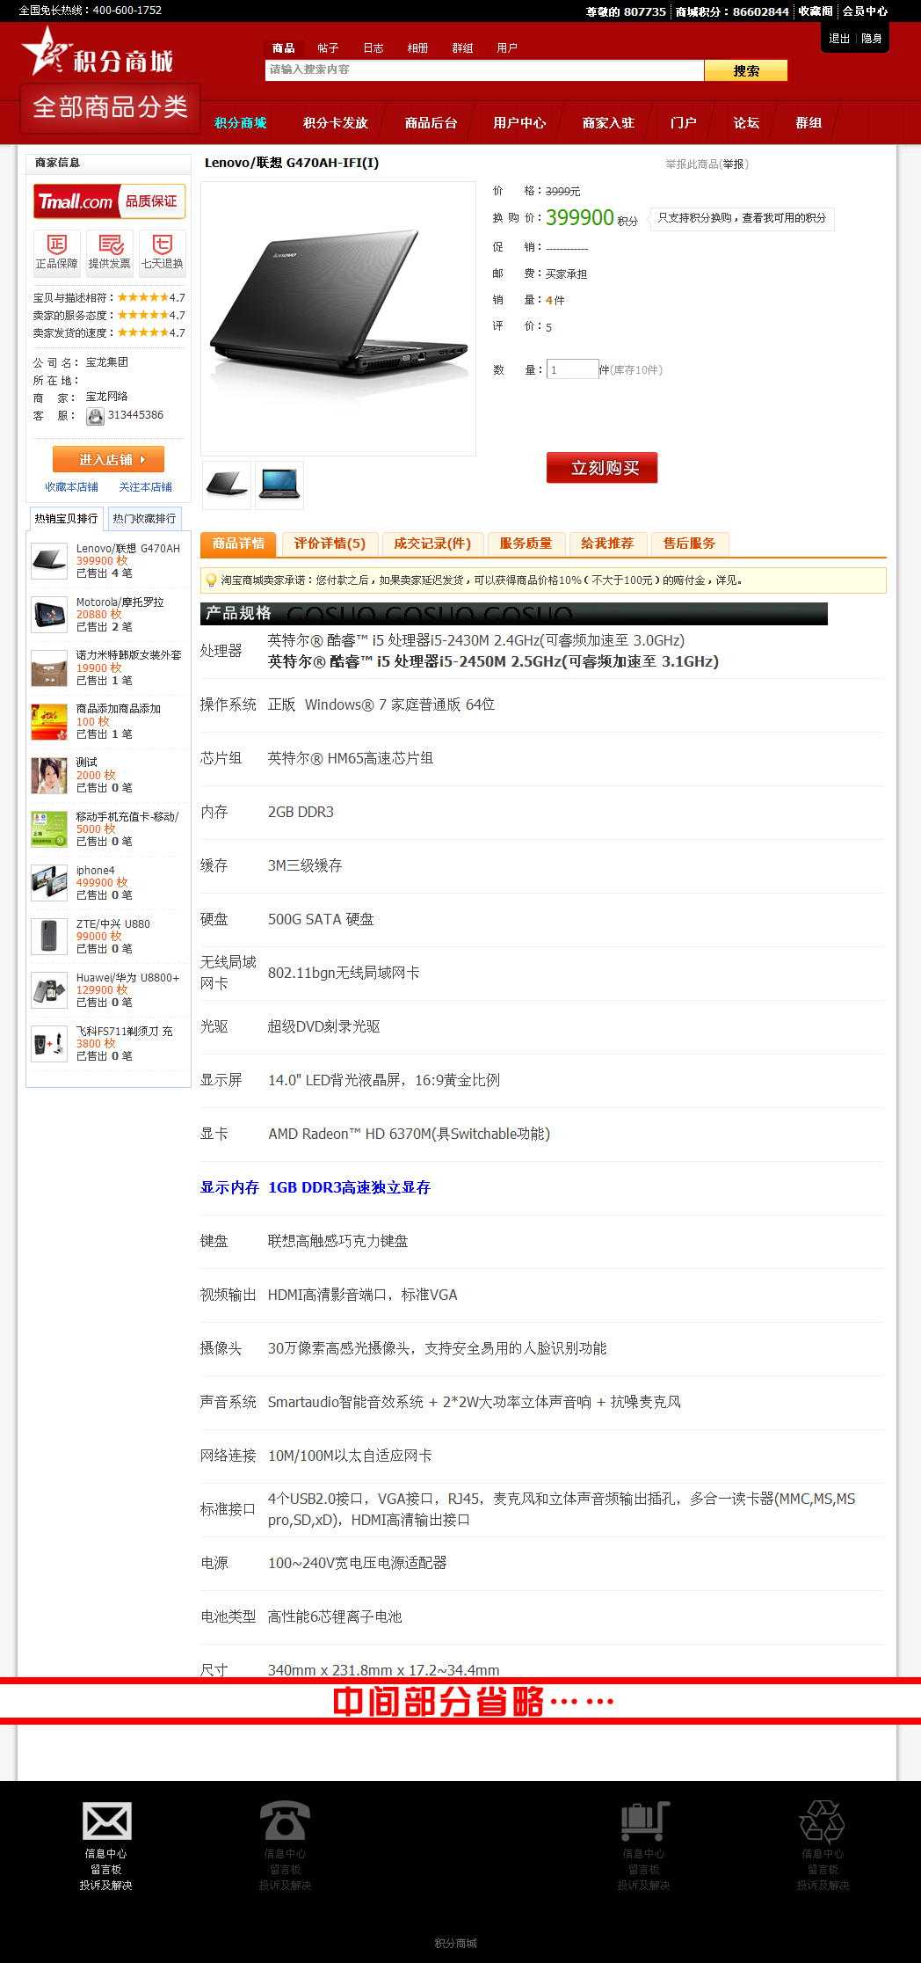Click 举报 to report this product
The height and width of the screenshot is (1963, 921).
point(734,164)
